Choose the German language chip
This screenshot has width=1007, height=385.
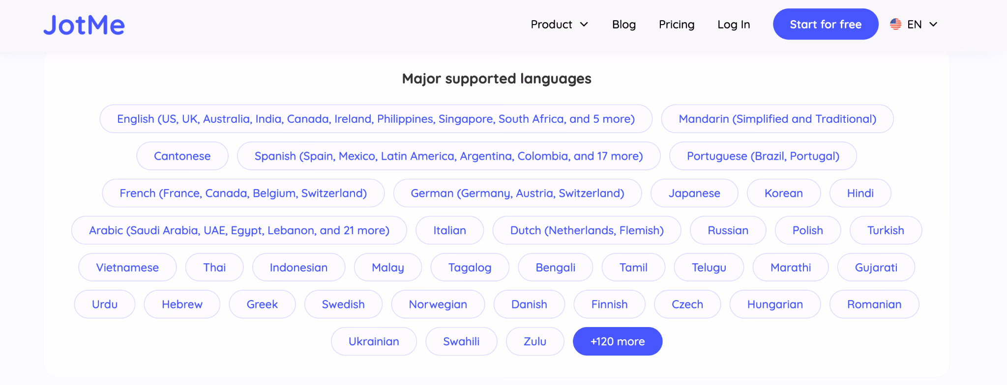point(518,193)
